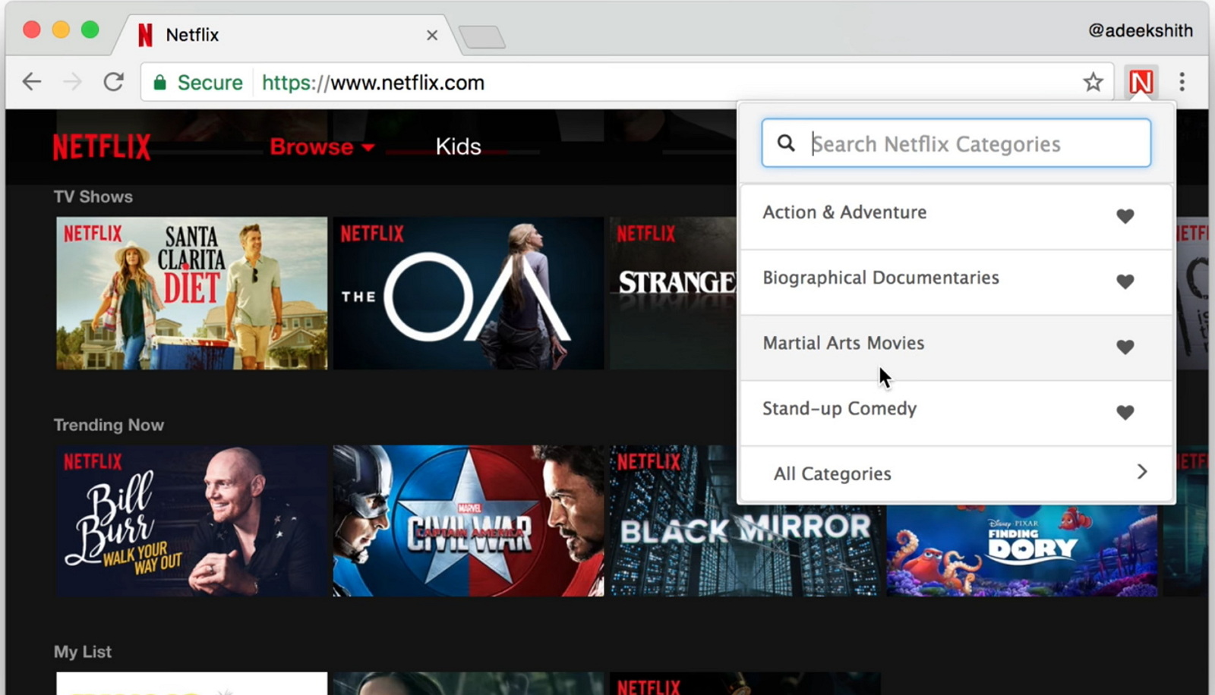The image size is (1215, 695).
Task: Click the Netflix logo on the page
Action: coord(102,146)
